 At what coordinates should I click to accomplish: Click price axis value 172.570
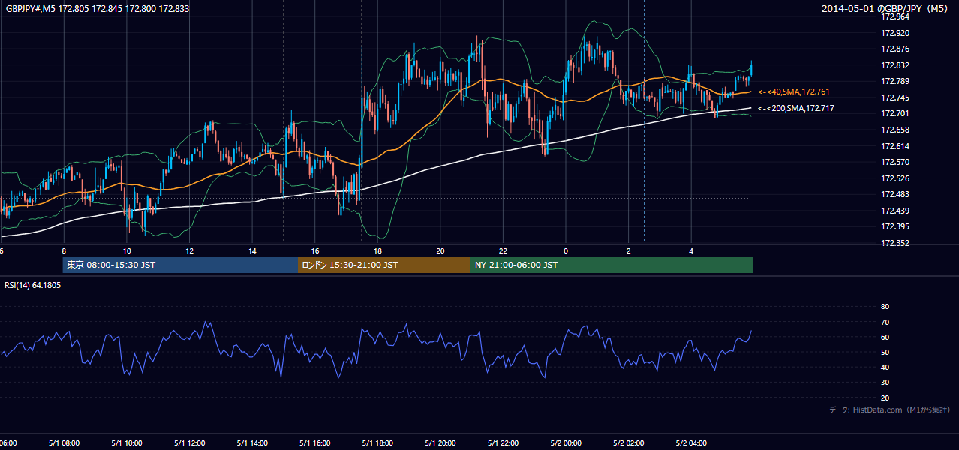pyautogui.click(x=894, y=162)
